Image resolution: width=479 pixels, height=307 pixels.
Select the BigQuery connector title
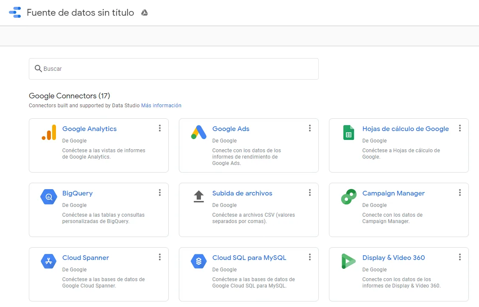coord(77,193)
